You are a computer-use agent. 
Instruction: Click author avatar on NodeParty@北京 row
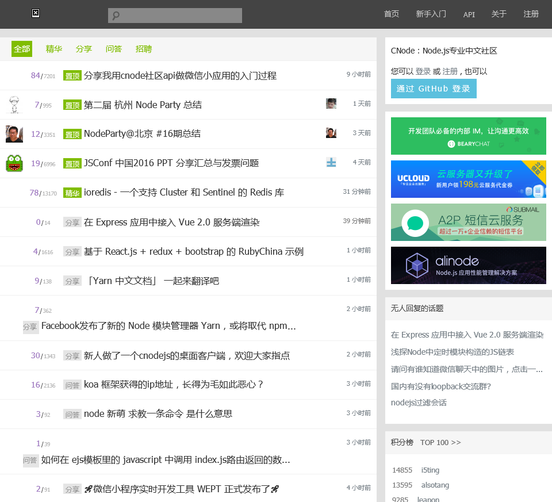tap(14, 134)
